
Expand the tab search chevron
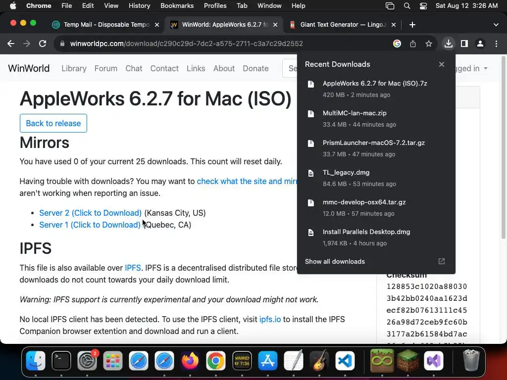point(496,25)
